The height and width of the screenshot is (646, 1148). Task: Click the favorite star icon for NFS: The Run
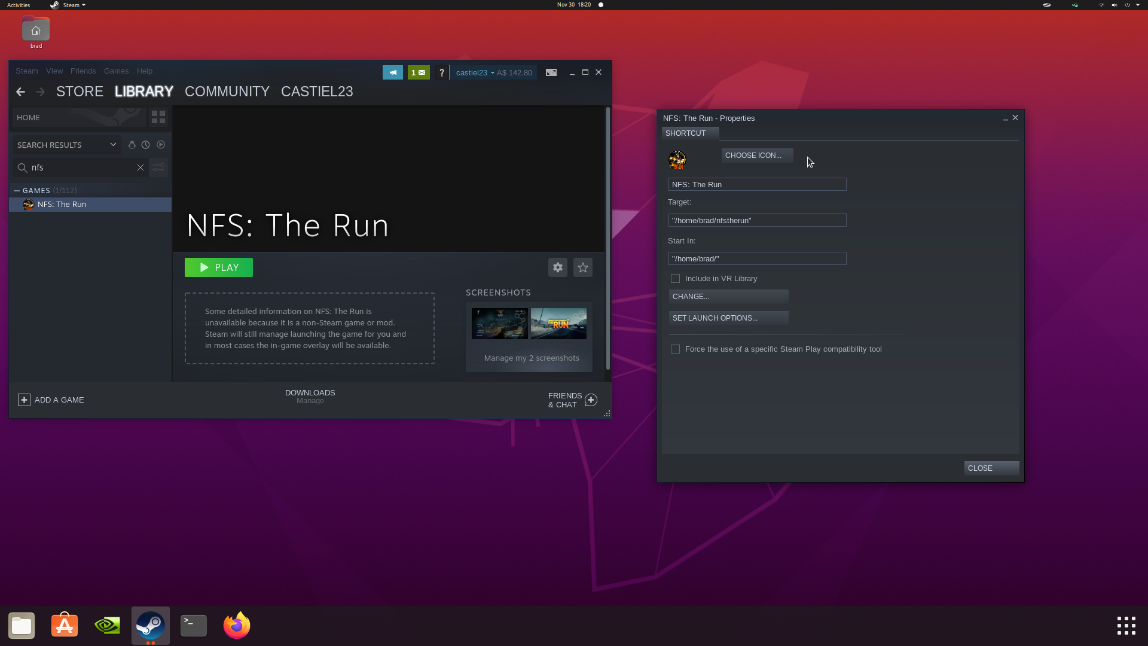[583, 267]
